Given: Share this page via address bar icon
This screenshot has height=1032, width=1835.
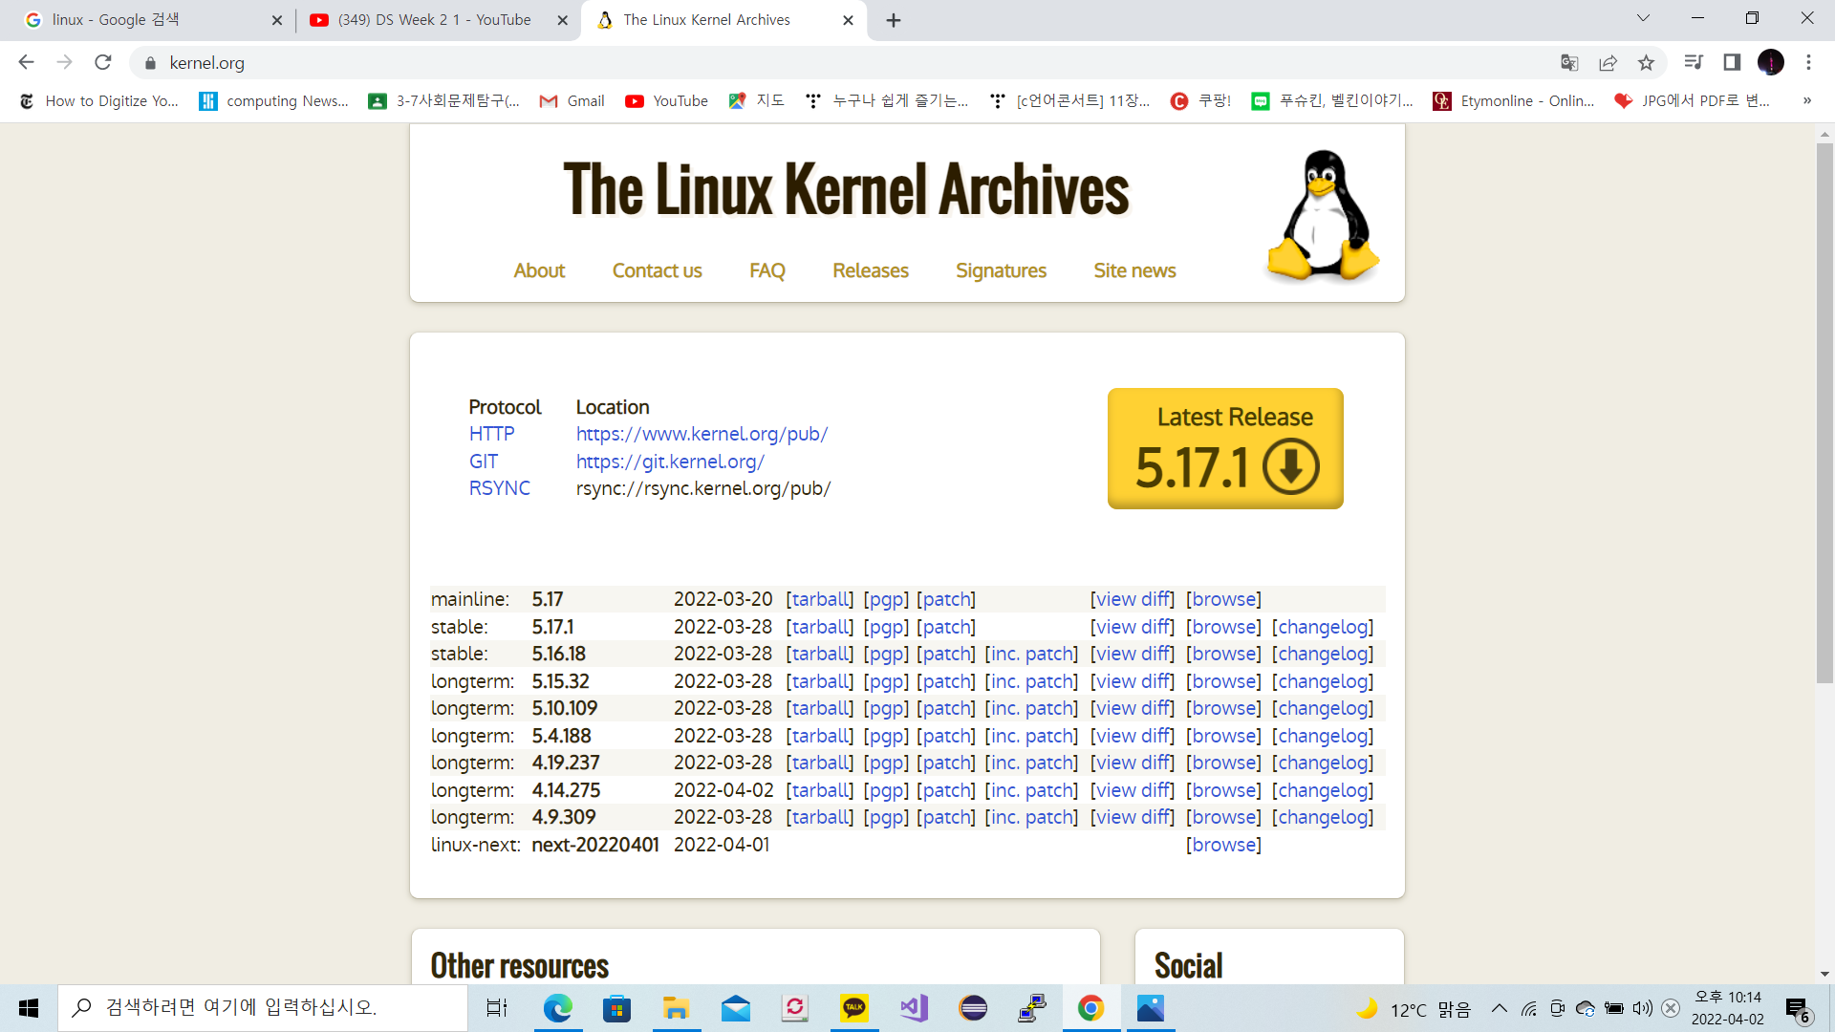Looking at the screenshot, I should (1608, 63).
